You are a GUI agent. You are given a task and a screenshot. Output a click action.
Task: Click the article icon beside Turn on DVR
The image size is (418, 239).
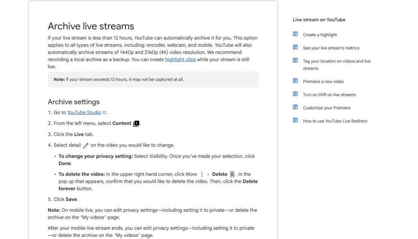click(295, 94)
